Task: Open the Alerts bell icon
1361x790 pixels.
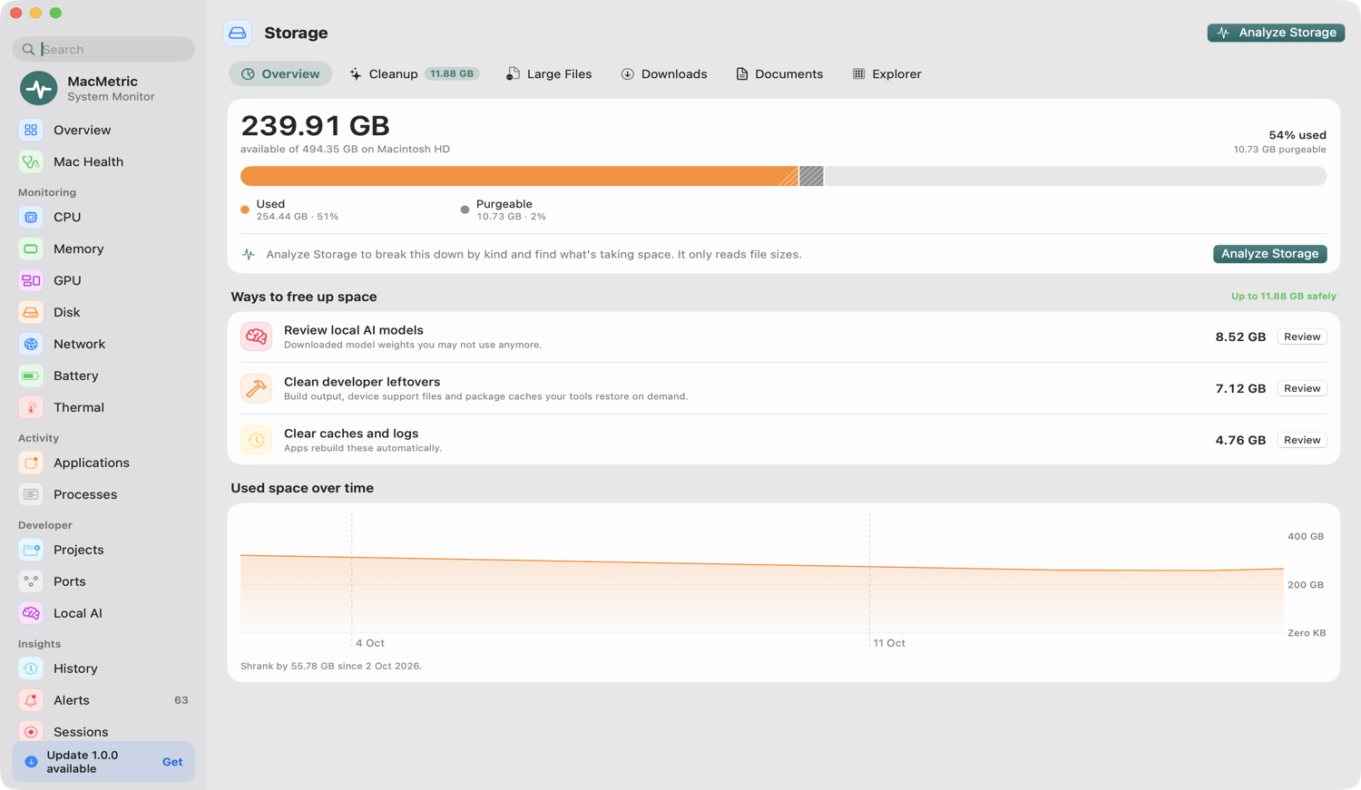Action: click(31, 701)
